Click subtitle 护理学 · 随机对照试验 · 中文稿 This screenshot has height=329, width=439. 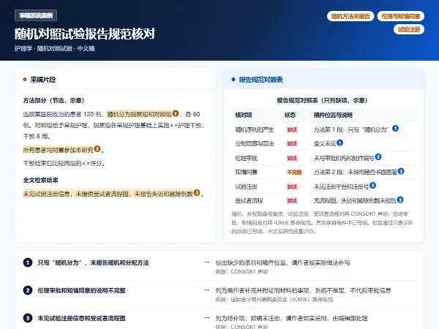55,48
